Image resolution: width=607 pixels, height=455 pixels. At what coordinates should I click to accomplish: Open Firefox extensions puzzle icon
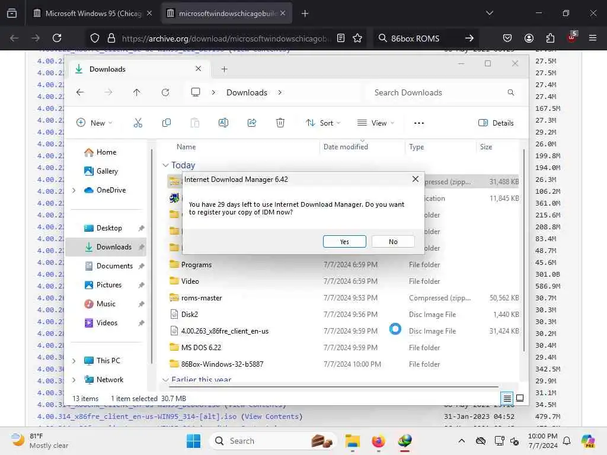(x=550, y=38)
